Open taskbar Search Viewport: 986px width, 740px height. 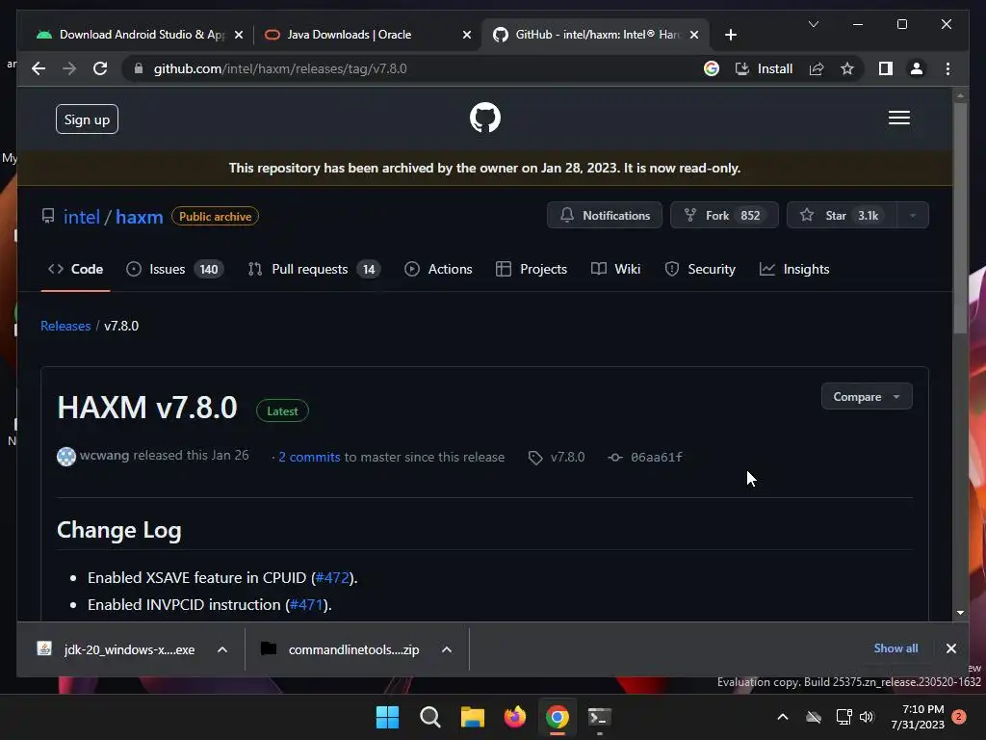coord(430,717)
